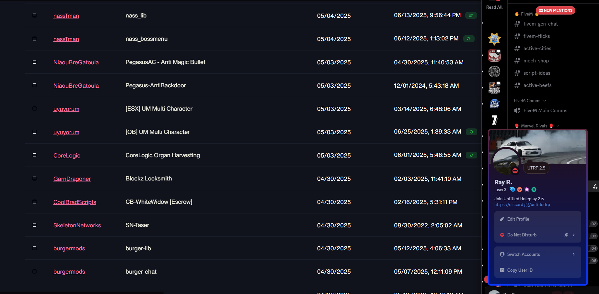The image size is (599, 294).
Task: Tick the checkbox for nass_bossmenu
Action: coord(34,39)
